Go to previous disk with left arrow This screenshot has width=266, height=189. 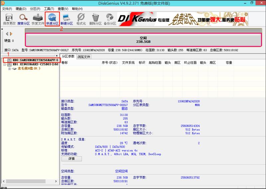tap(7, 34)
